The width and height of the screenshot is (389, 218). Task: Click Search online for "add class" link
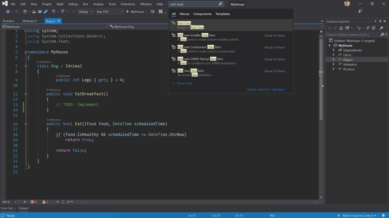click(x=266, y=90)
